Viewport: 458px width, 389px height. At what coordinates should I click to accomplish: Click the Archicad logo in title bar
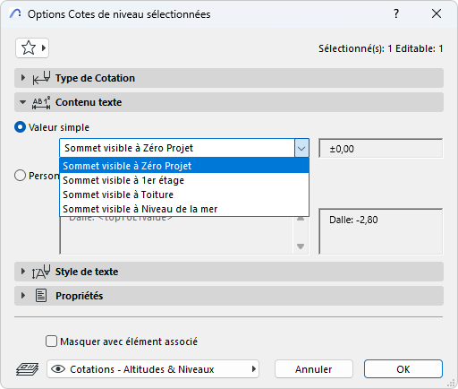pyautogui.click(x=15, y=13)
